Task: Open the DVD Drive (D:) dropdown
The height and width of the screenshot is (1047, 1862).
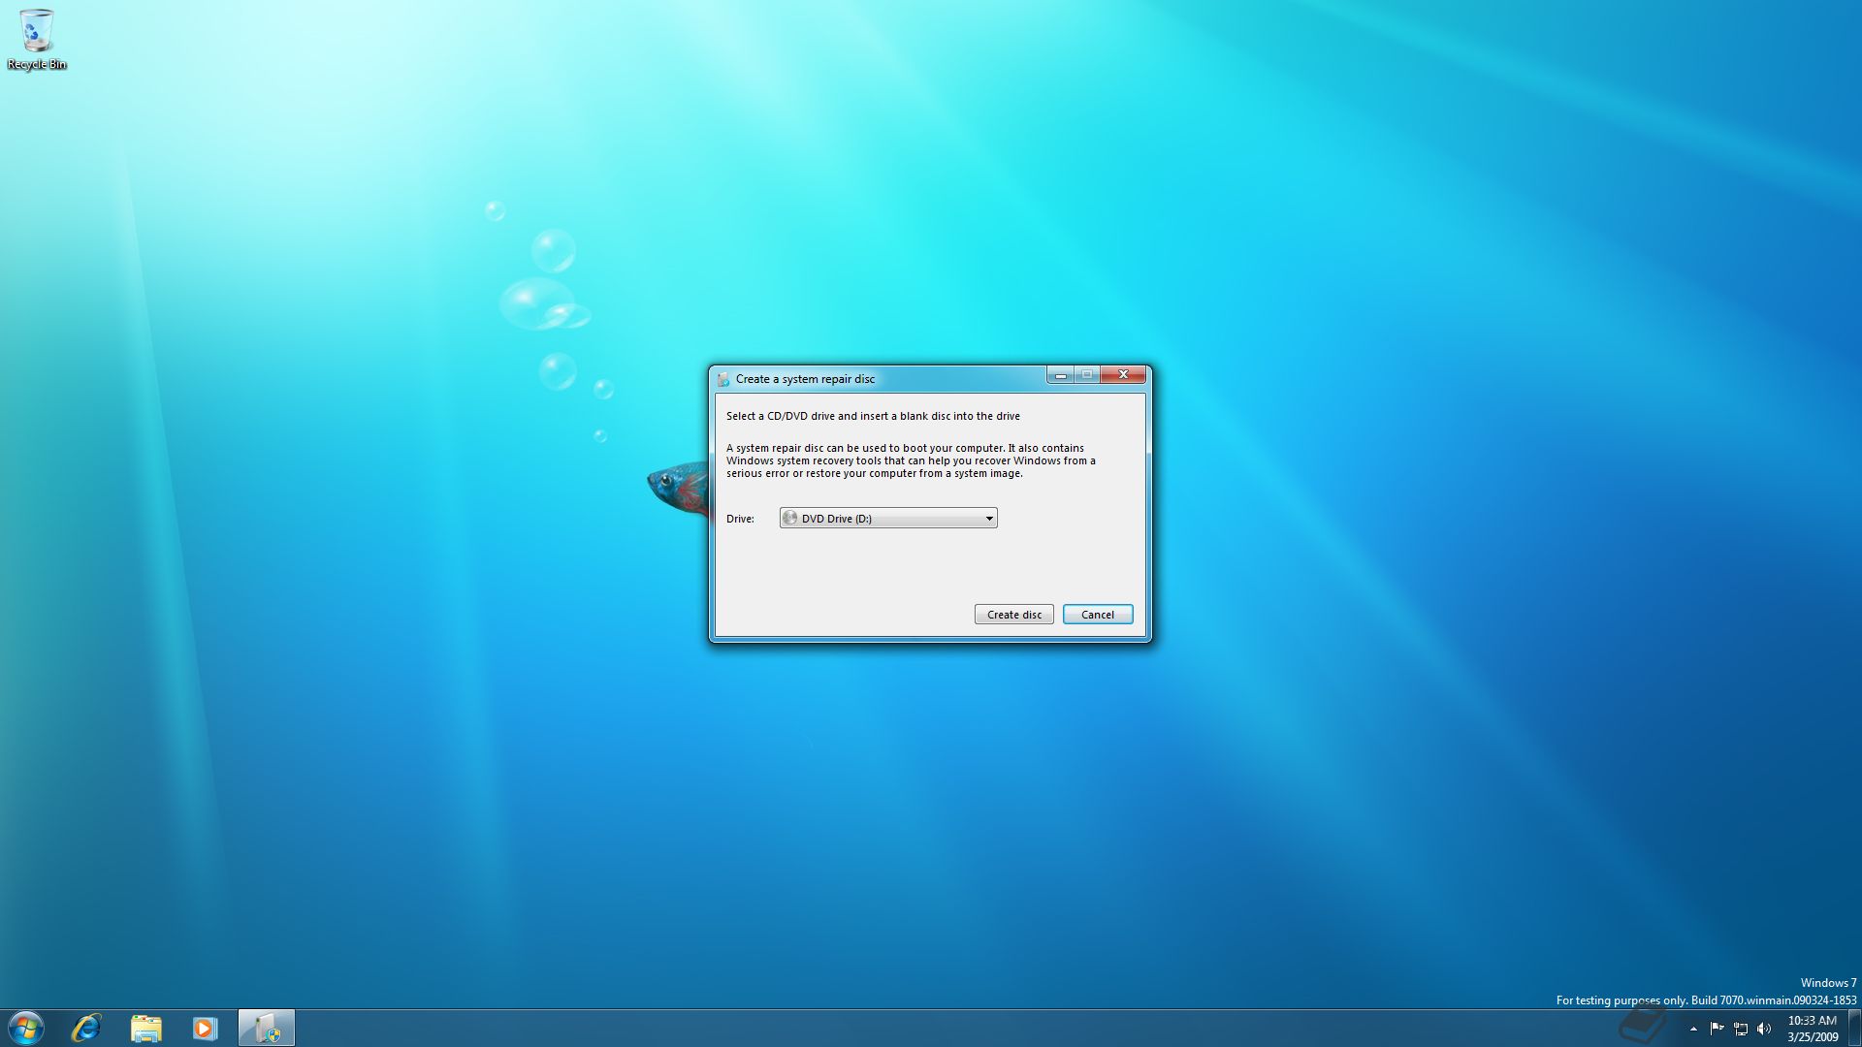Action: click(x=888, y=519)
